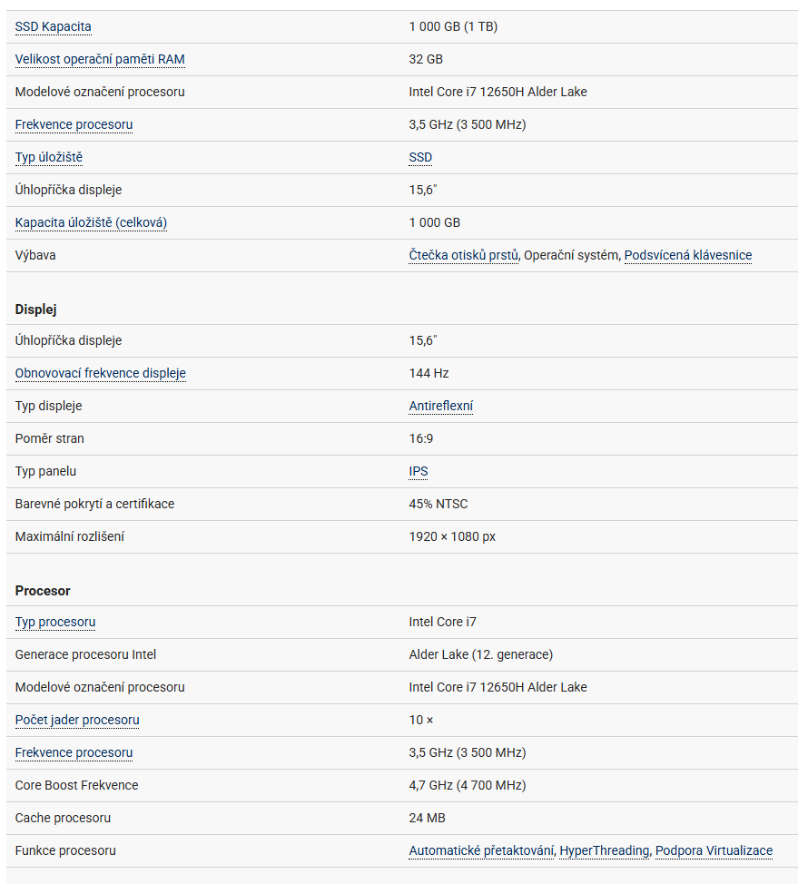Open Počet jader procesoru link
The image size is (798, 884).
click(x=77, y=720)
